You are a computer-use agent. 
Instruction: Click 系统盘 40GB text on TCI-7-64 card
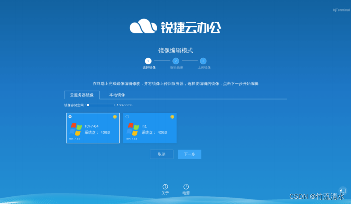(x=97, y=132)
